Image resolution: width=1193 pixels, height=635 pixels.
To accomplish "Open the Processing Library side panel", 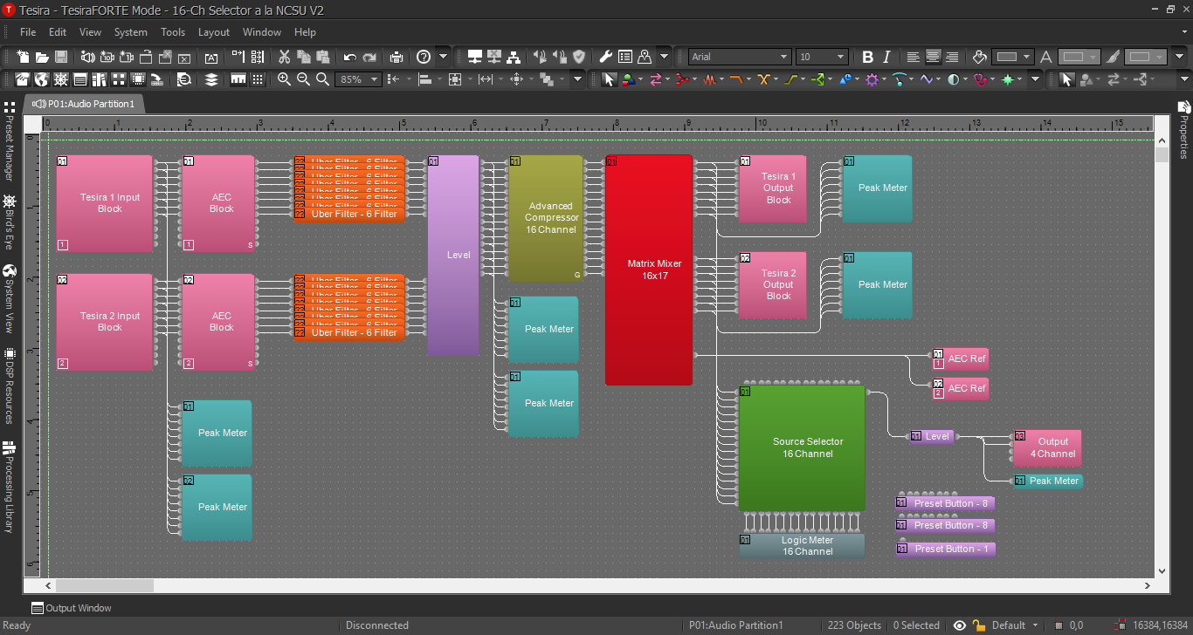I will pos(10,487).
